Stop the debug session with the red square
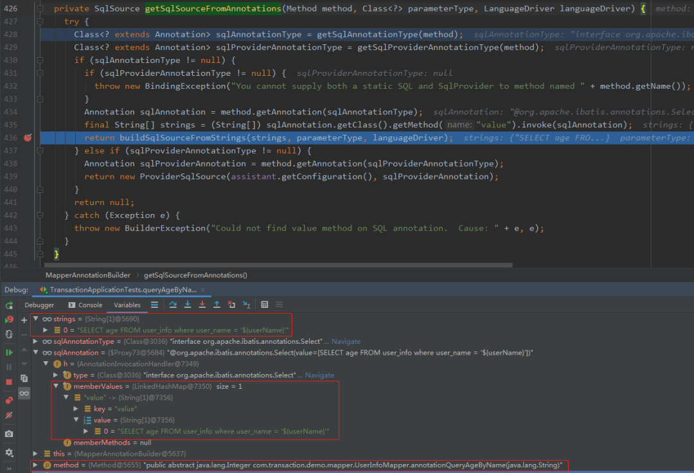The height and width of the screenshot is (473, 694). [x=9, y=382]
